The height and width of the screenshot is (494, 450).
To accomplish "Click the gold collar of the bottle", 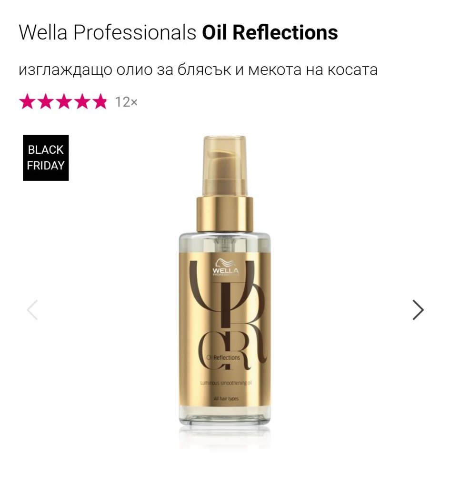I will click(x=225, y=214).
